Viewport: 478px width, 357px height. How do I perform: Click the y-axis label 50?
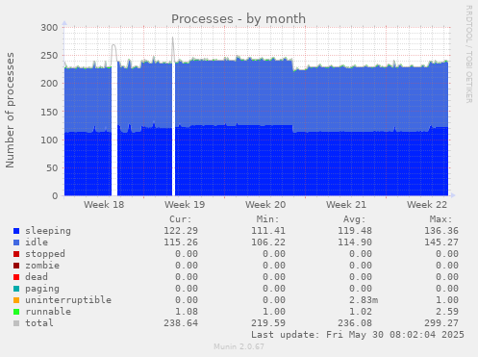52,167
